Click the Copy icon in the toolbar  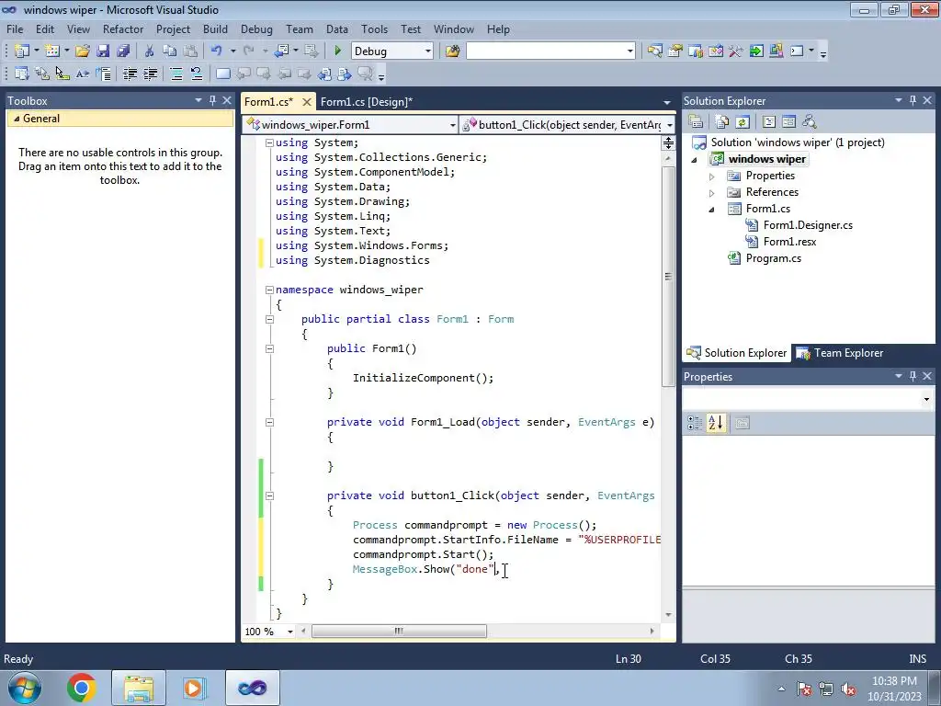pyautogui.click(x=170, y=51)
